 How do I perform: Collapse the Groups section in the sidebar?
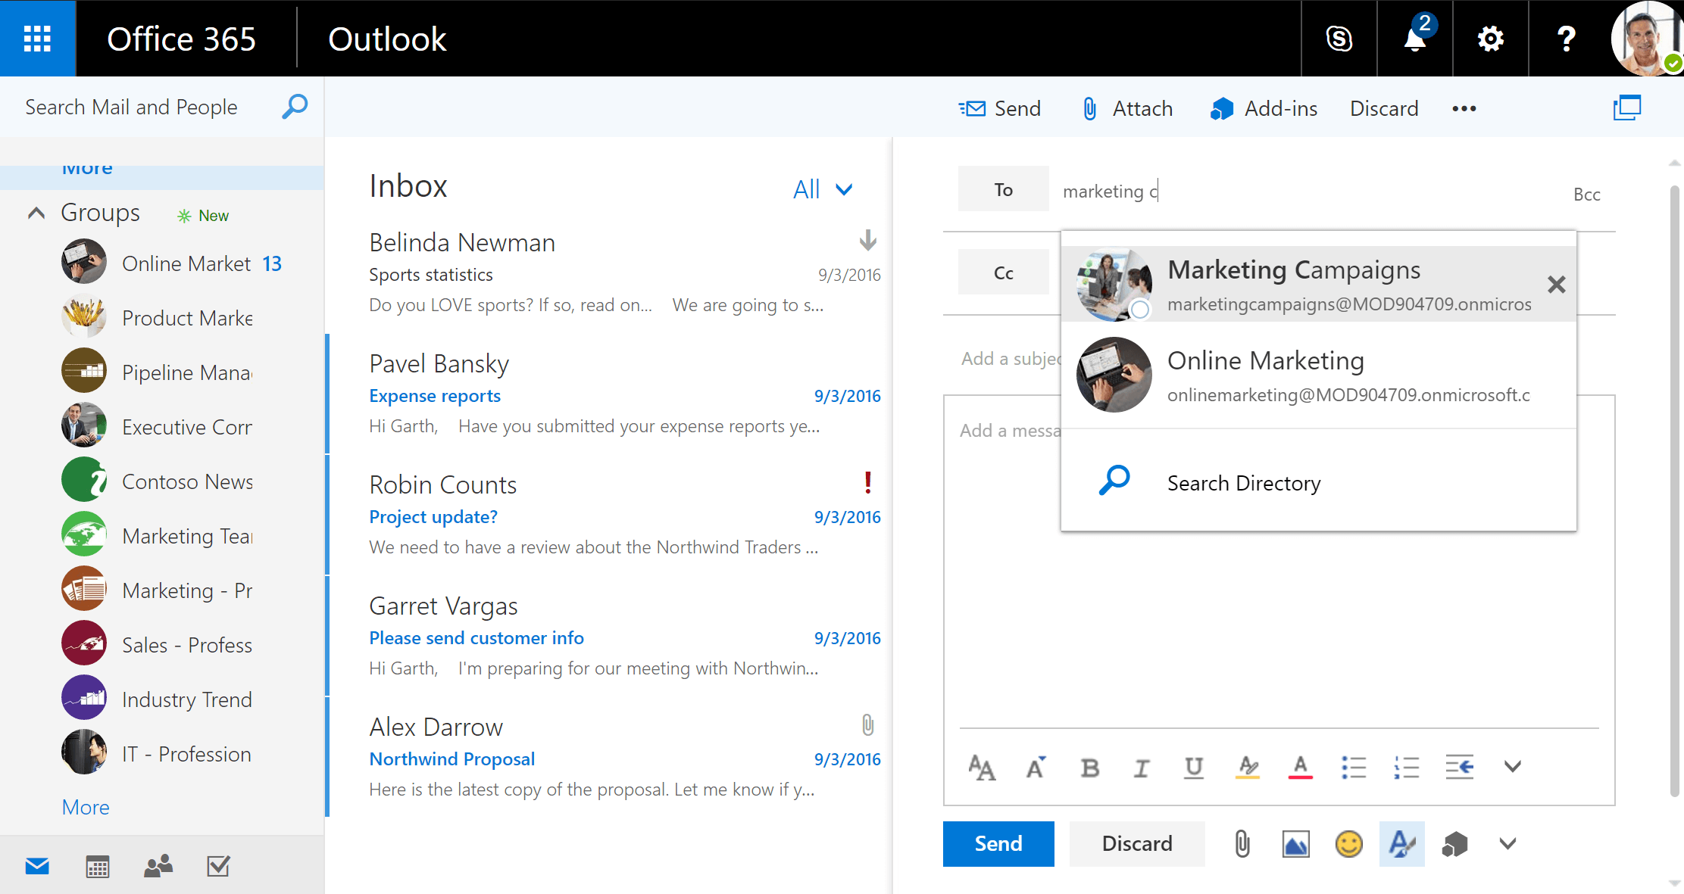[x=36, y=213]
